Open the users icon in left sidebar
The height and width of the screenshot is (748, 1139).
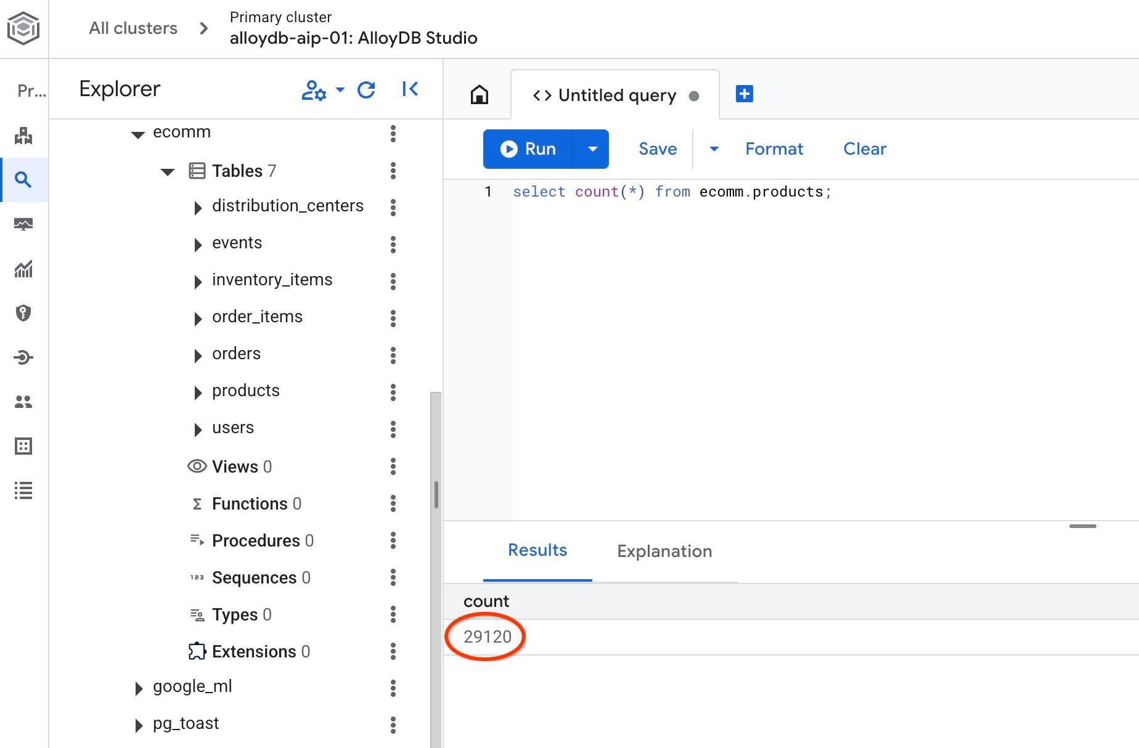click(x=23, y=402)
